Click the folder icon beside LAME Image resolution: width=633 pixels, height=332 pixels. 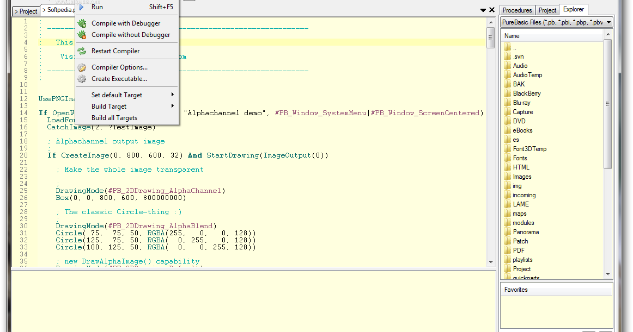[x=508, y=204]
